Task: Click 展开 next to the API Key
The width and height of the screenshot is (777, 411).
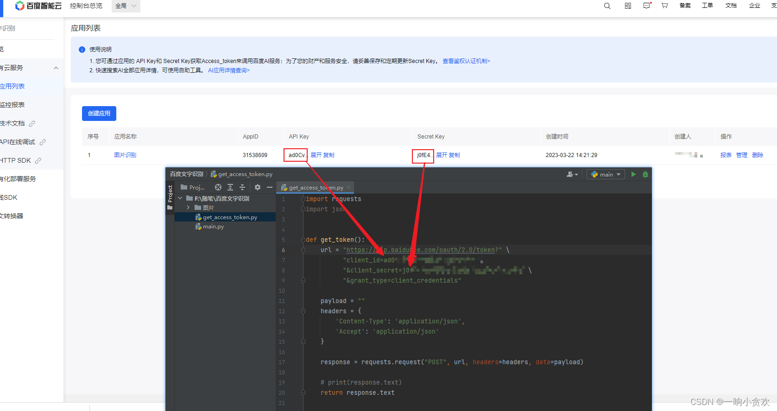Action: 316,155
